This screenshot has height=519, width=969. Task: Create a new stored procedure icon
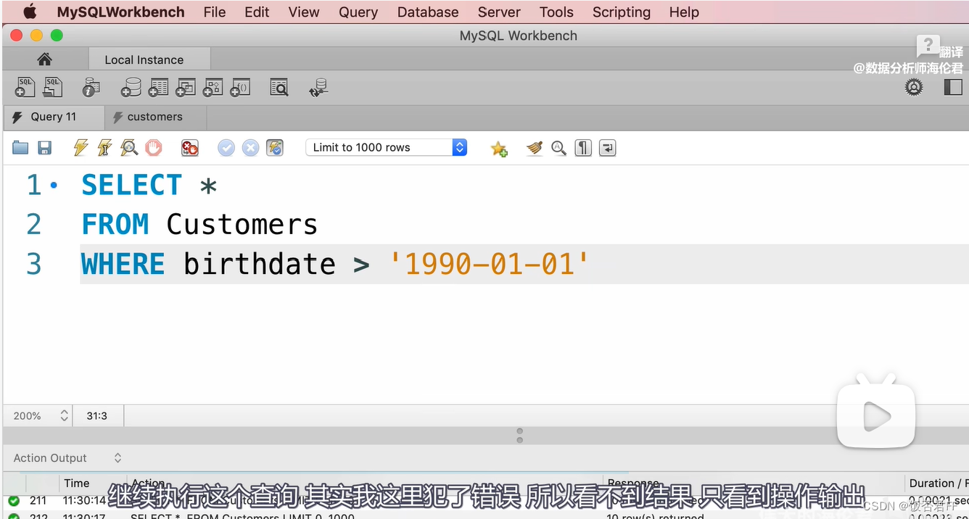[213, 88]
